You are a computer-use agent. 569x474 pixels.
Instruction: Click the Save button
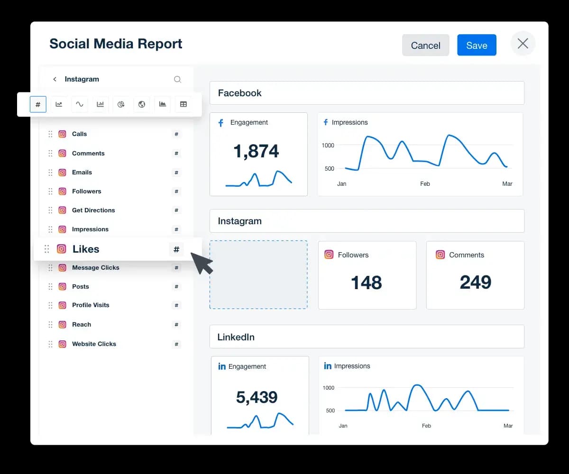coord(477,46)
